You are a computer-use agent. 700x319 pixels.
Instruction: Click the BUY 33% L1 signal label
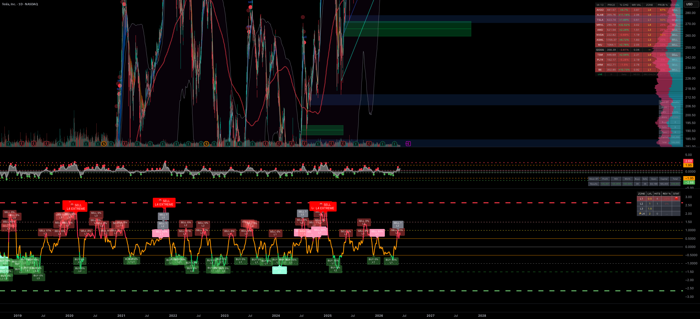coord(391,261)
